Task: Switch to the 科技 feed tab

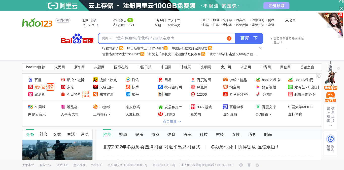Action: pos(204,135)
